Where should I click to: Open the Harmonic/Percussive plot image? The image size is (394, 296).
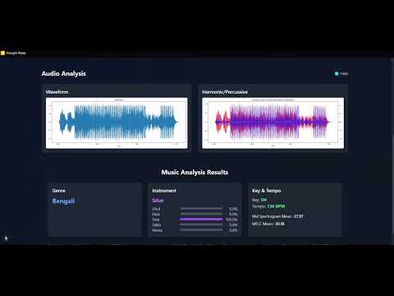pos(273,123)
